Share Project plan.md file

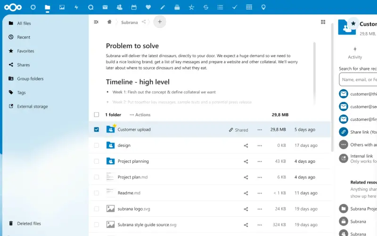coord(246,177)
